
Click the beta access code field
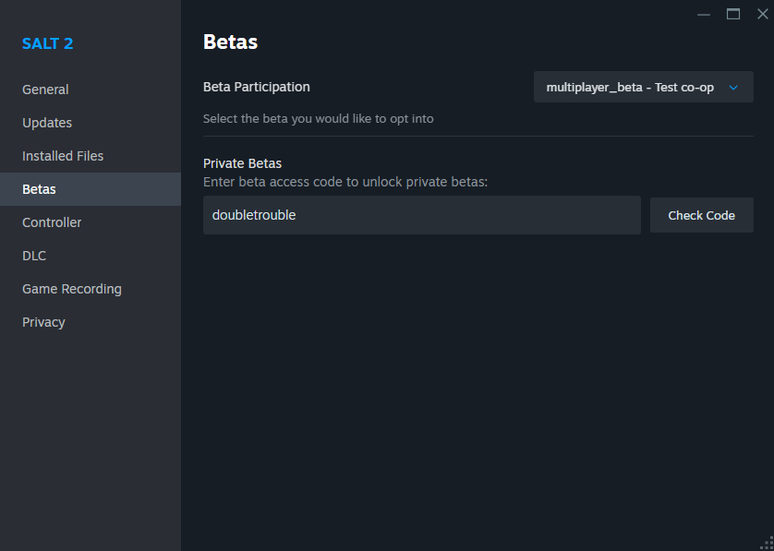click(x=421, y=215)
